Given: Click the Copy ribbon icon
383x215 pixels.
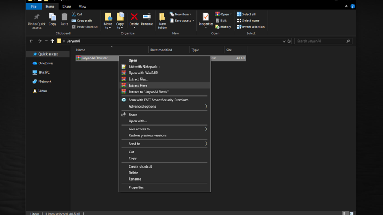Looking at the screenshot, I should tap(53, 16).
